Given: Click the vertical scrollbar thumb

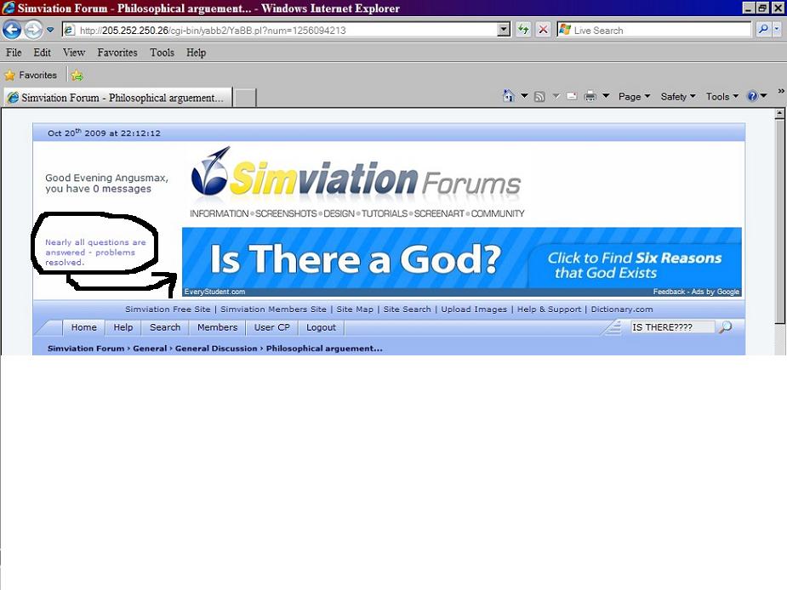Looking at the screenshot, I should pos(779,221).
